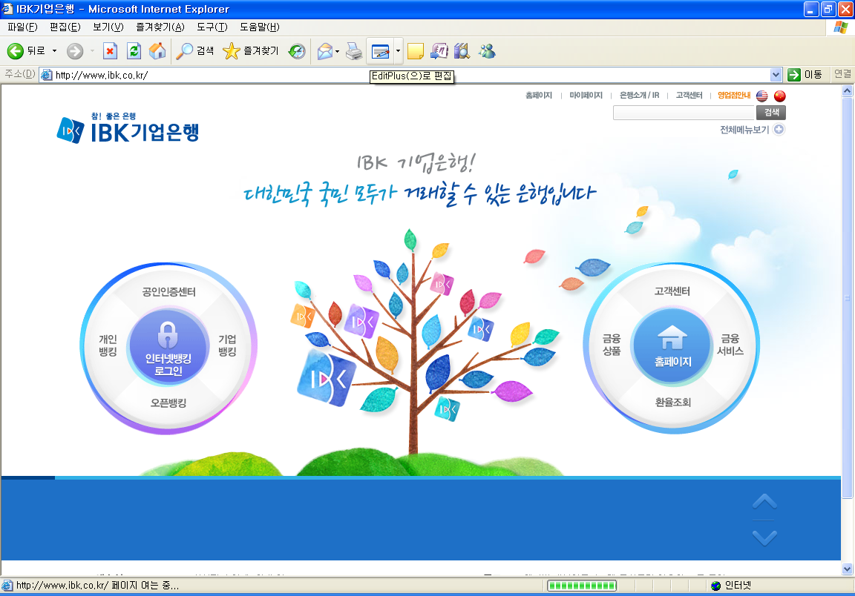
Task: Open the Messenger people toolbar icon
Action: point(487,51)
